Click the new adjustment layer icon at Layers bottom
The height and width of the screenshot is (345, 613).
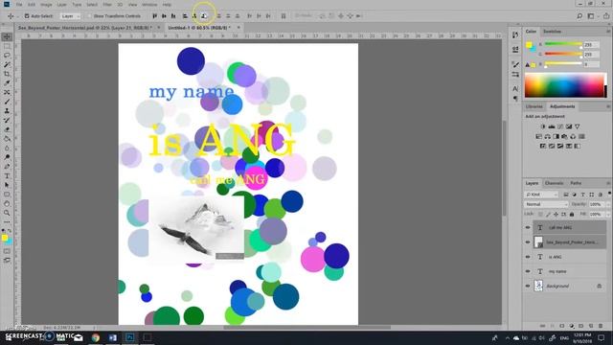pos(572,326)
